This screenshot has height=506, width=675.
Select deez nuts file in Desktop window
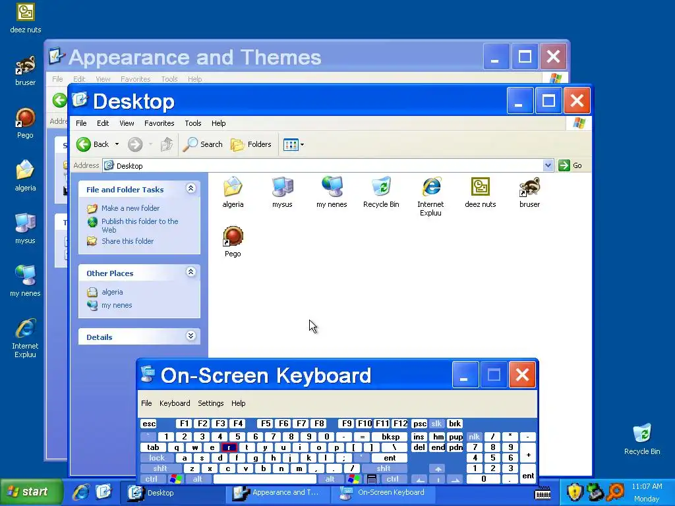tap(481, 192)
